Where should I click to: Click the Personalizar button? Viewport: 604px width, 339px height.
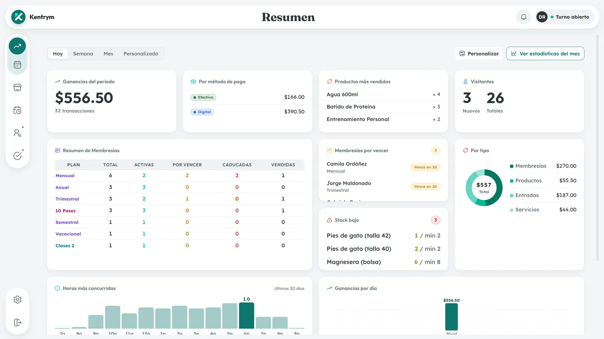[x=479, y=54]
